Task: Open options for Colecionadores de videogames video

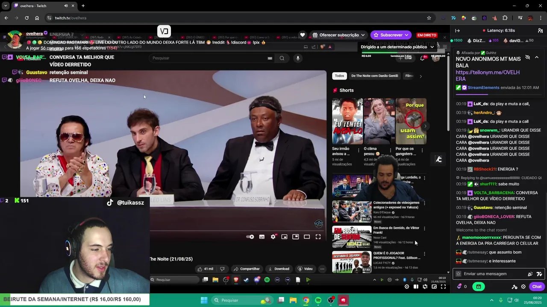Action: [424, 203]
